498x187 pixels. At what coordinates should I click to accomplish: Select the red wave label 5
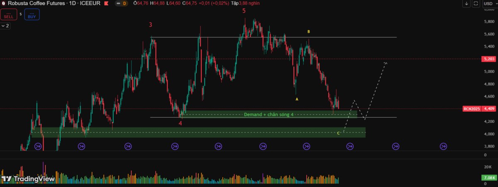click(244, 11)
